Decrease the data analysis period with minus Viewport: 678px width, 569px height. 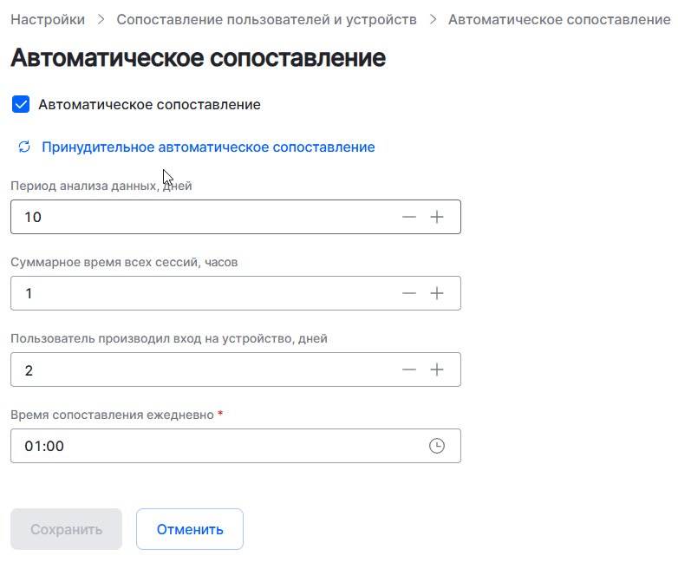pyautogui.click(x=409, y=217)
